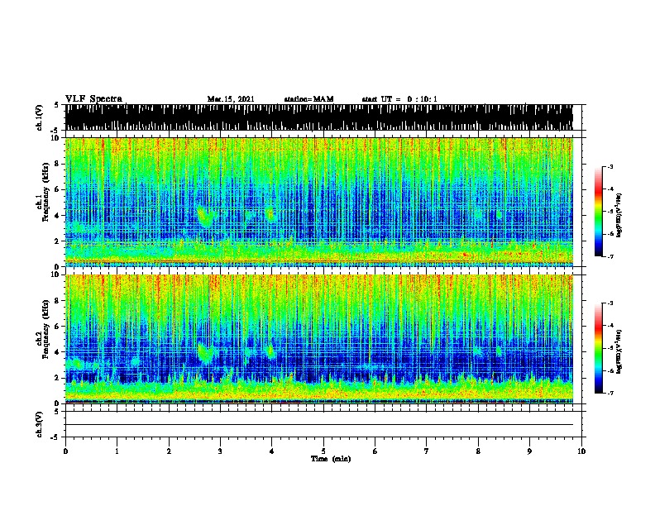Screen dimensions: 655x506
Task: Click the "6" kHz tick on ch.1 axis
Action: click(x=58, y=190)
